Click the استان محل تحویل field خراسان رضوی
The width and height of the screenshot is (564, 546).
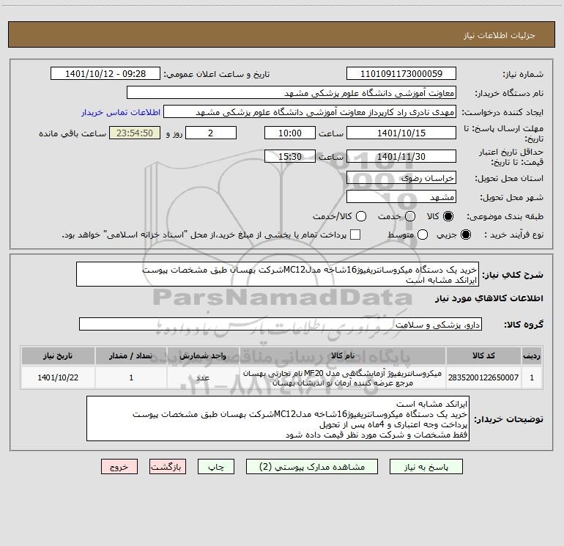pyautogui.click(x=401, y=177)
